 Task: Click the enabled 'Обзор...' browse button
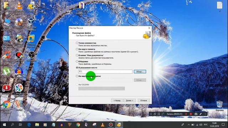tap(140, 71)
